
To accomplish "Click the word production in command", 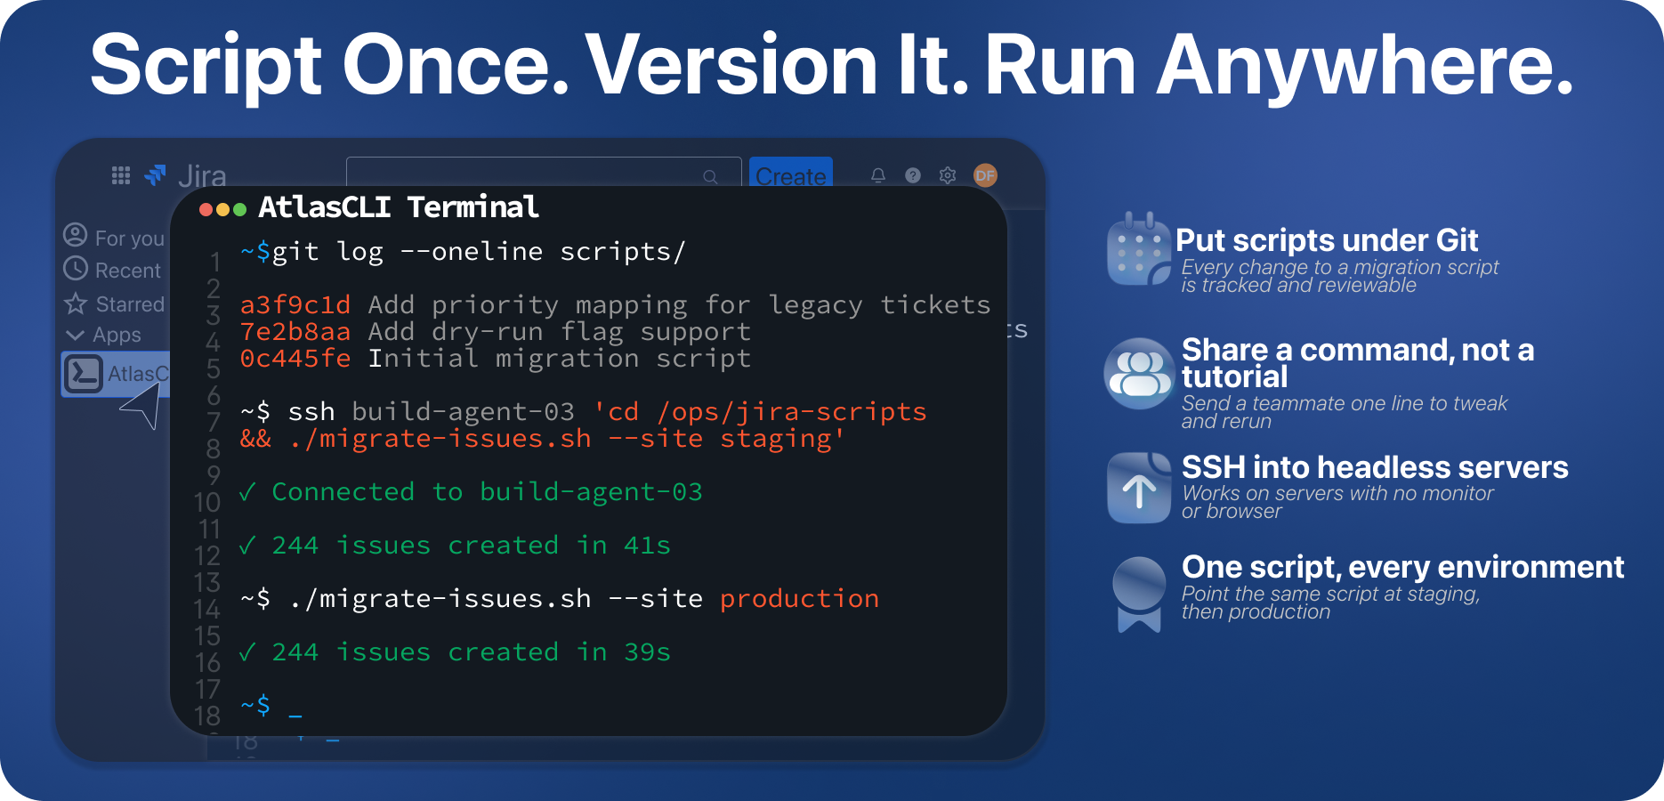I will tap(799, 599).
